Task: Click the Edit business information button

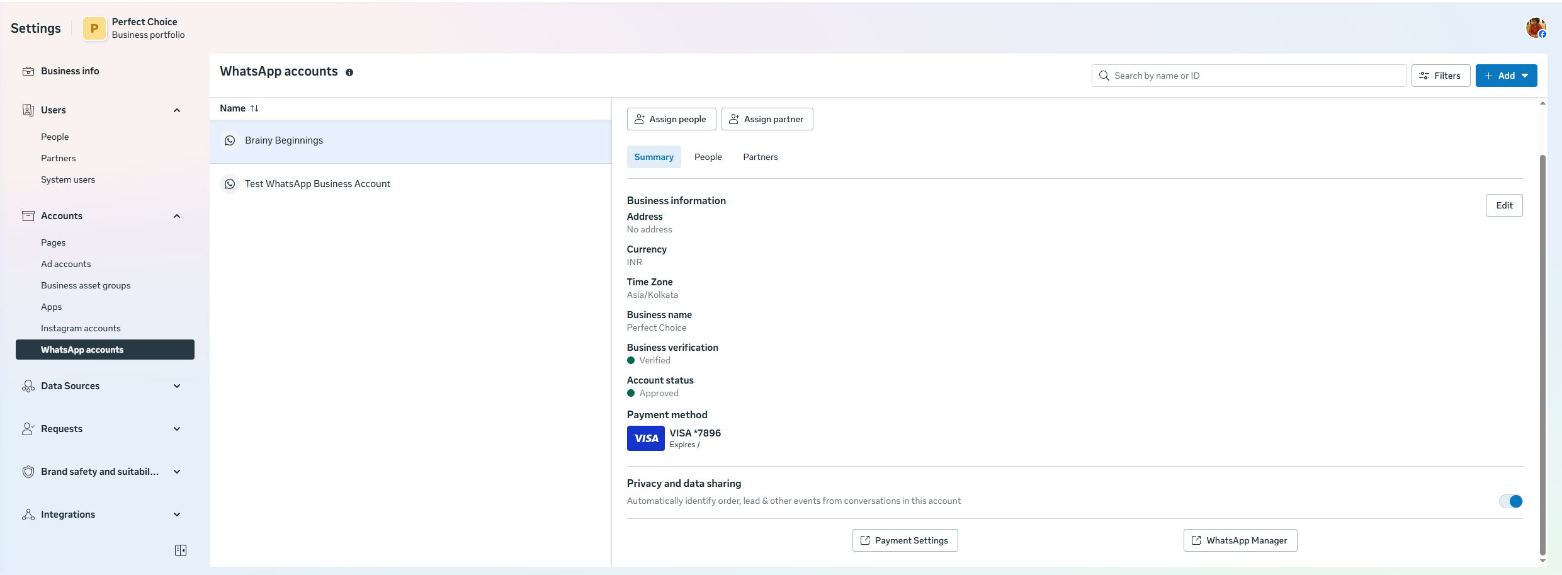Action: [x=1504, y=205]
